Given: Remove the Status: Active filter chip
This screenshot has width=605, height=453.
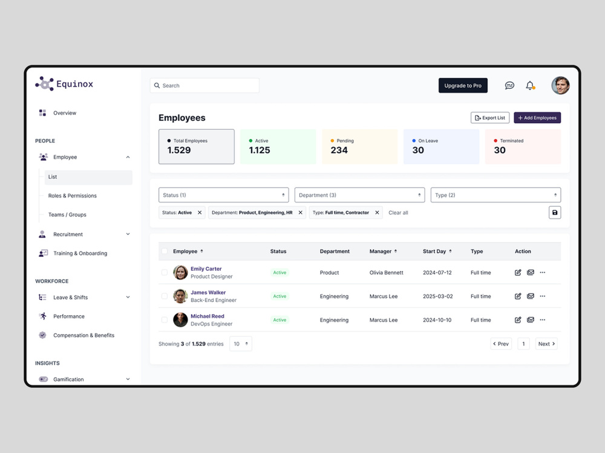Looking at the screenshot, I should tap(200, 213).
